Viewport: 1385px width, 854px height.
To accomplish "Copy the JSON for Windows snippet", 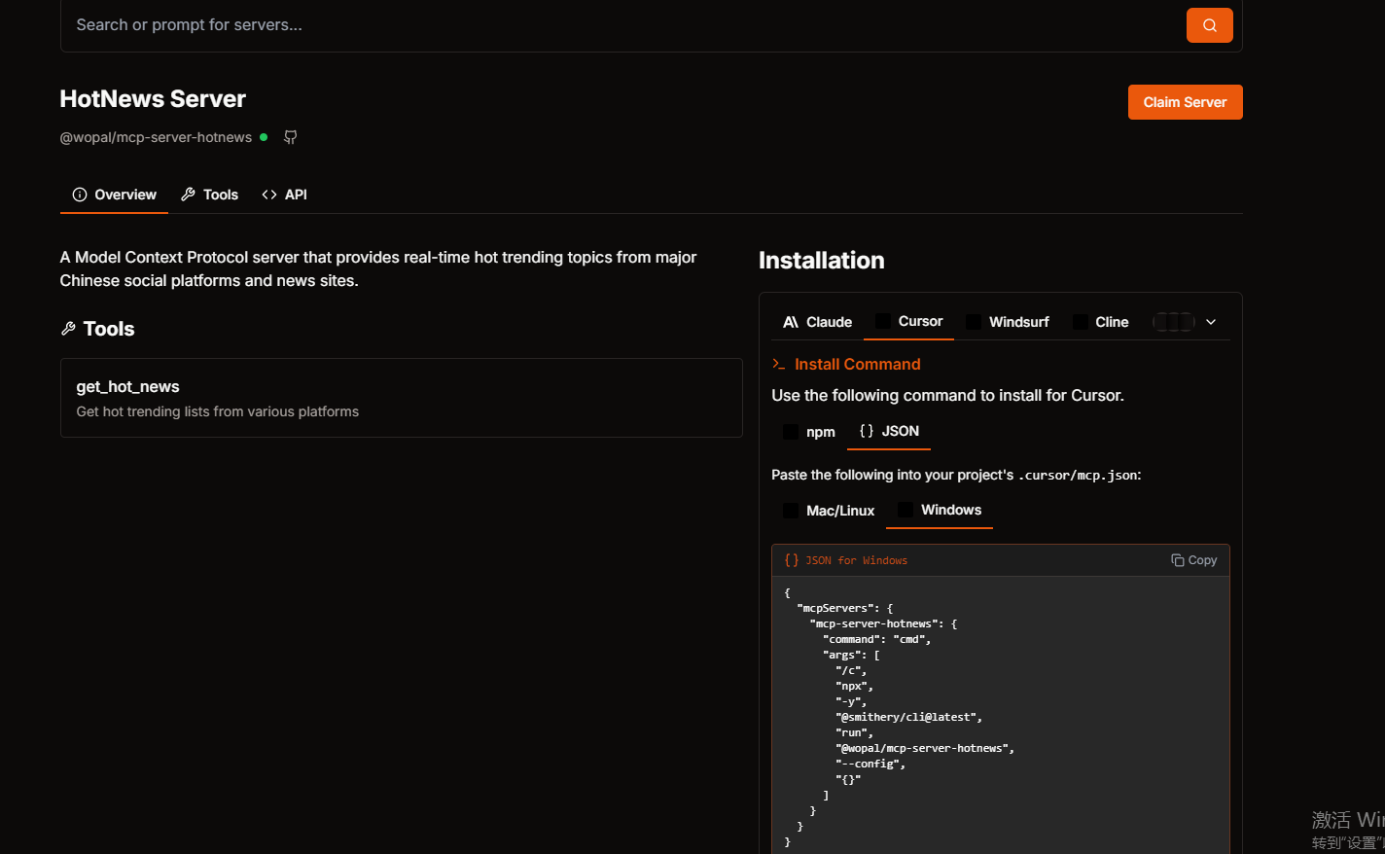I will pyautogui.click(x=1194, y=560).
